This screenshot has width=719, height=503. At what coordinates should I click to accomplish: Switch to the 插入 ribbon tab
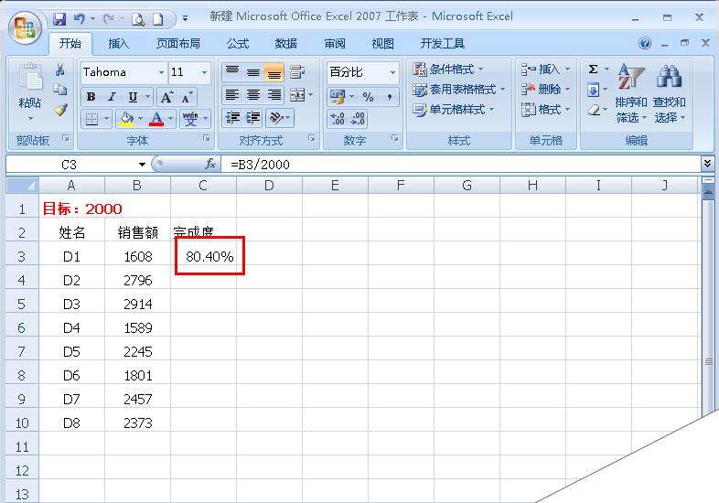(118, 44)
